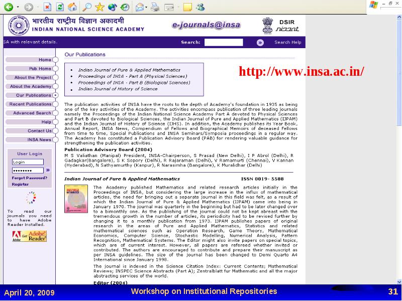Stop loading the page
The image size is (402, 301).
click(x=47, y=7)
